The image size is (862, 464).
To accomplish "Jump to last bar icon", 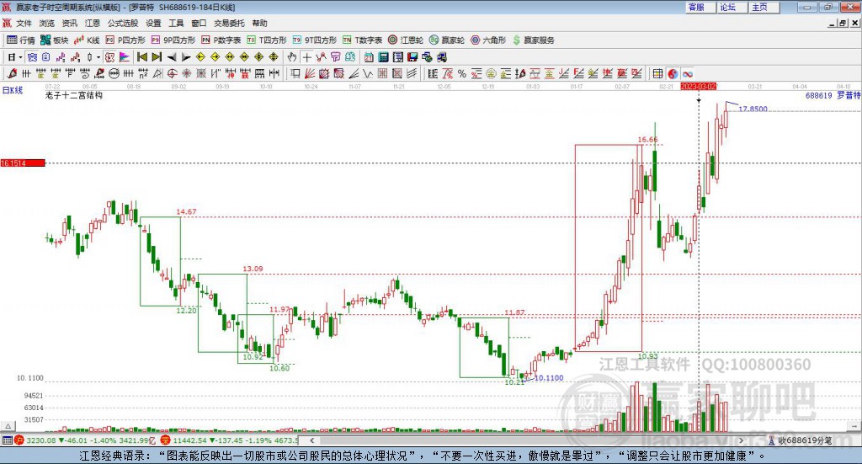I will [x=157, y=57].
